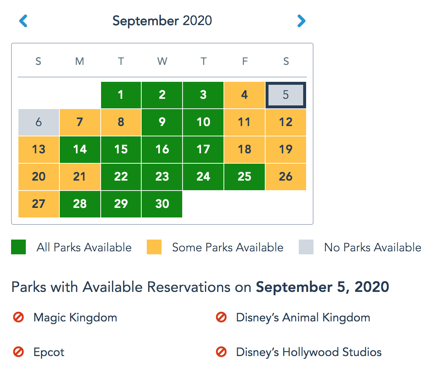Select the highlighted September 5 cell

(x=285, y=95)
